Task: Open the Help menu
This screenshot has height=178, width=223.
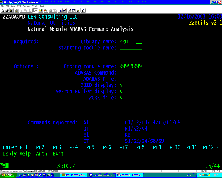Action: [42, 6]
